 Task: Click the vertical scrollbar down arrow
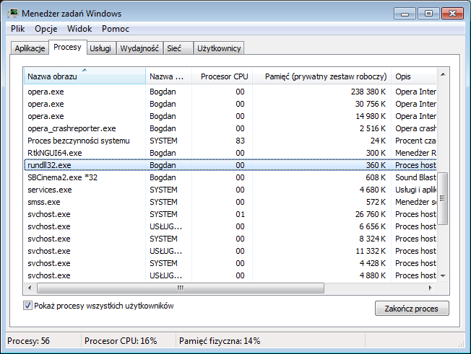(444, 275)
